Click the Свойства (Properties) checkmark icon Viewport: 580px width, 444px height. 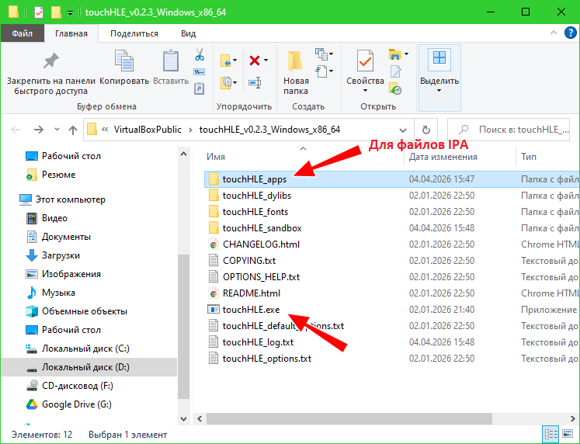[365, 61]
